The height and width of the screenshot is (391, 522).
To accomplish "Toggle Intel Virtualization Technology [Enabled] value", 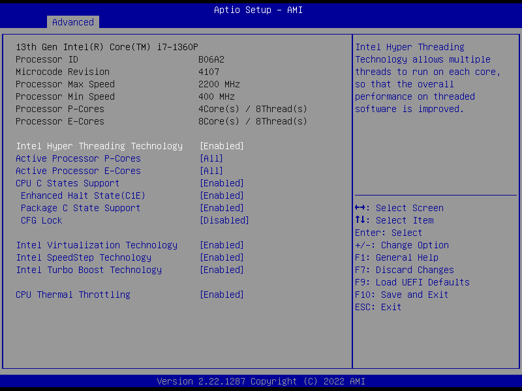I will pyautogui.click(x=222, y=246).
